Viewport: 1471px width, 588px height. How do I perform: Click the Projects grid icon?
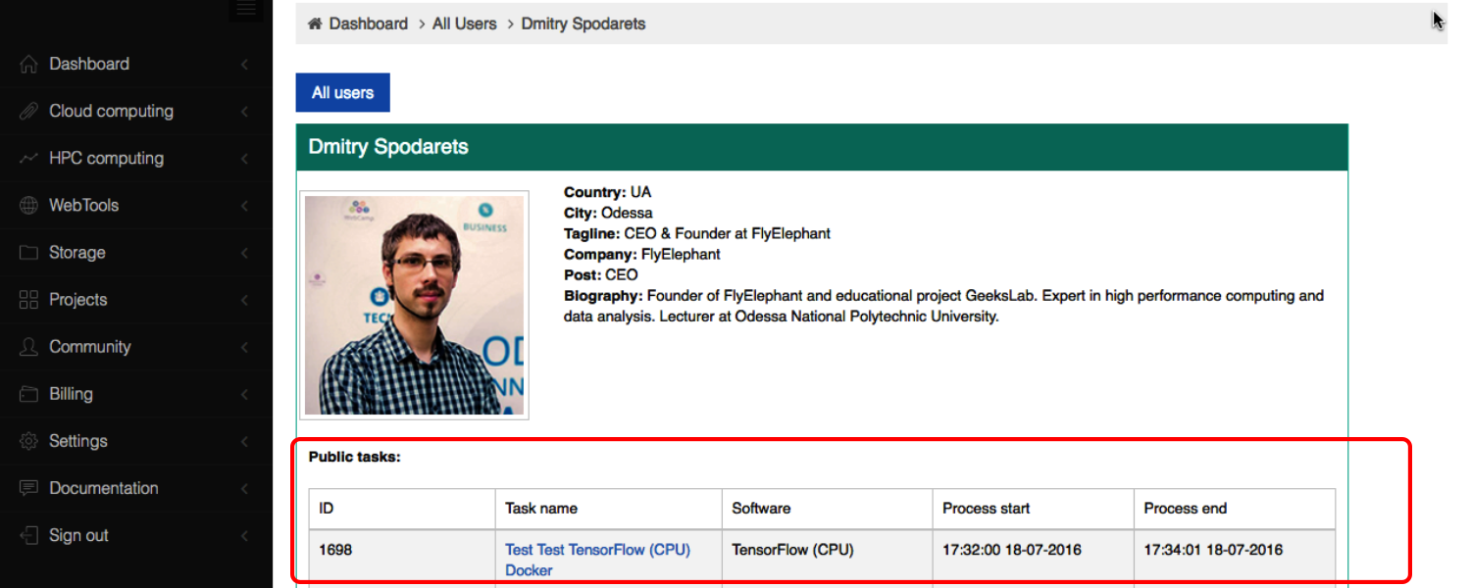click(28, 300)
